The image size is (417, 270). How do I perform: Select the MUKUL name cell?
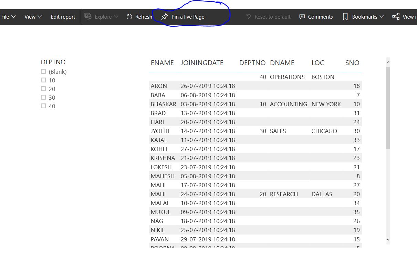[x=161, y=212]
